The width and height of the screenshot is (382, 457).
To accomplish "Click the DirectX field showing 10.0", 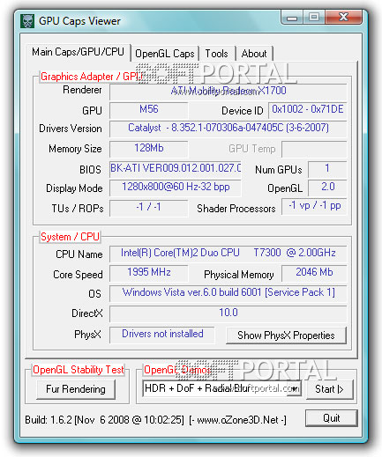I will coord(228,313).
